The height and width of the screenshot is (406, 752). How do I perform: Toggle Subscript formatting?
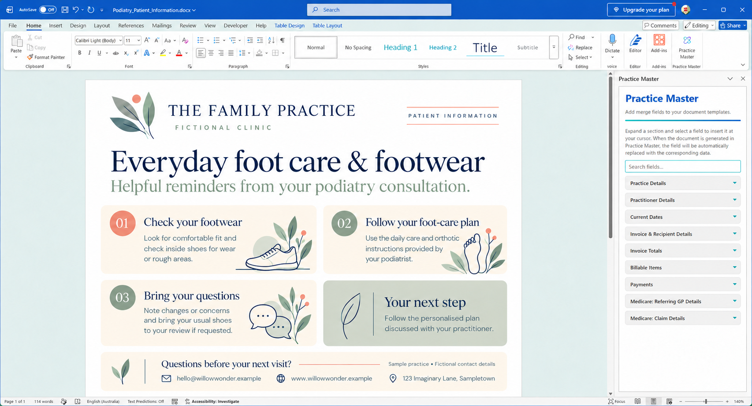coord(126,53)
